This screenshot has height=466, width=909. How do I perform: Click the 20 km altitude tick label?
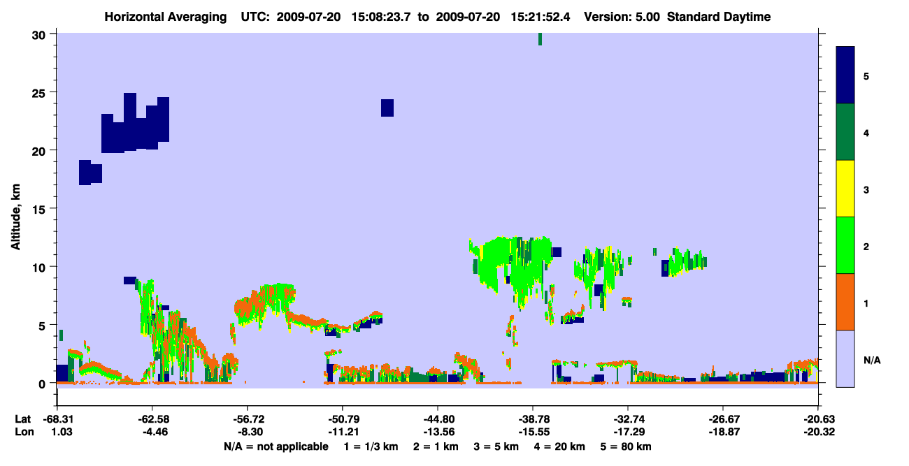40,150
